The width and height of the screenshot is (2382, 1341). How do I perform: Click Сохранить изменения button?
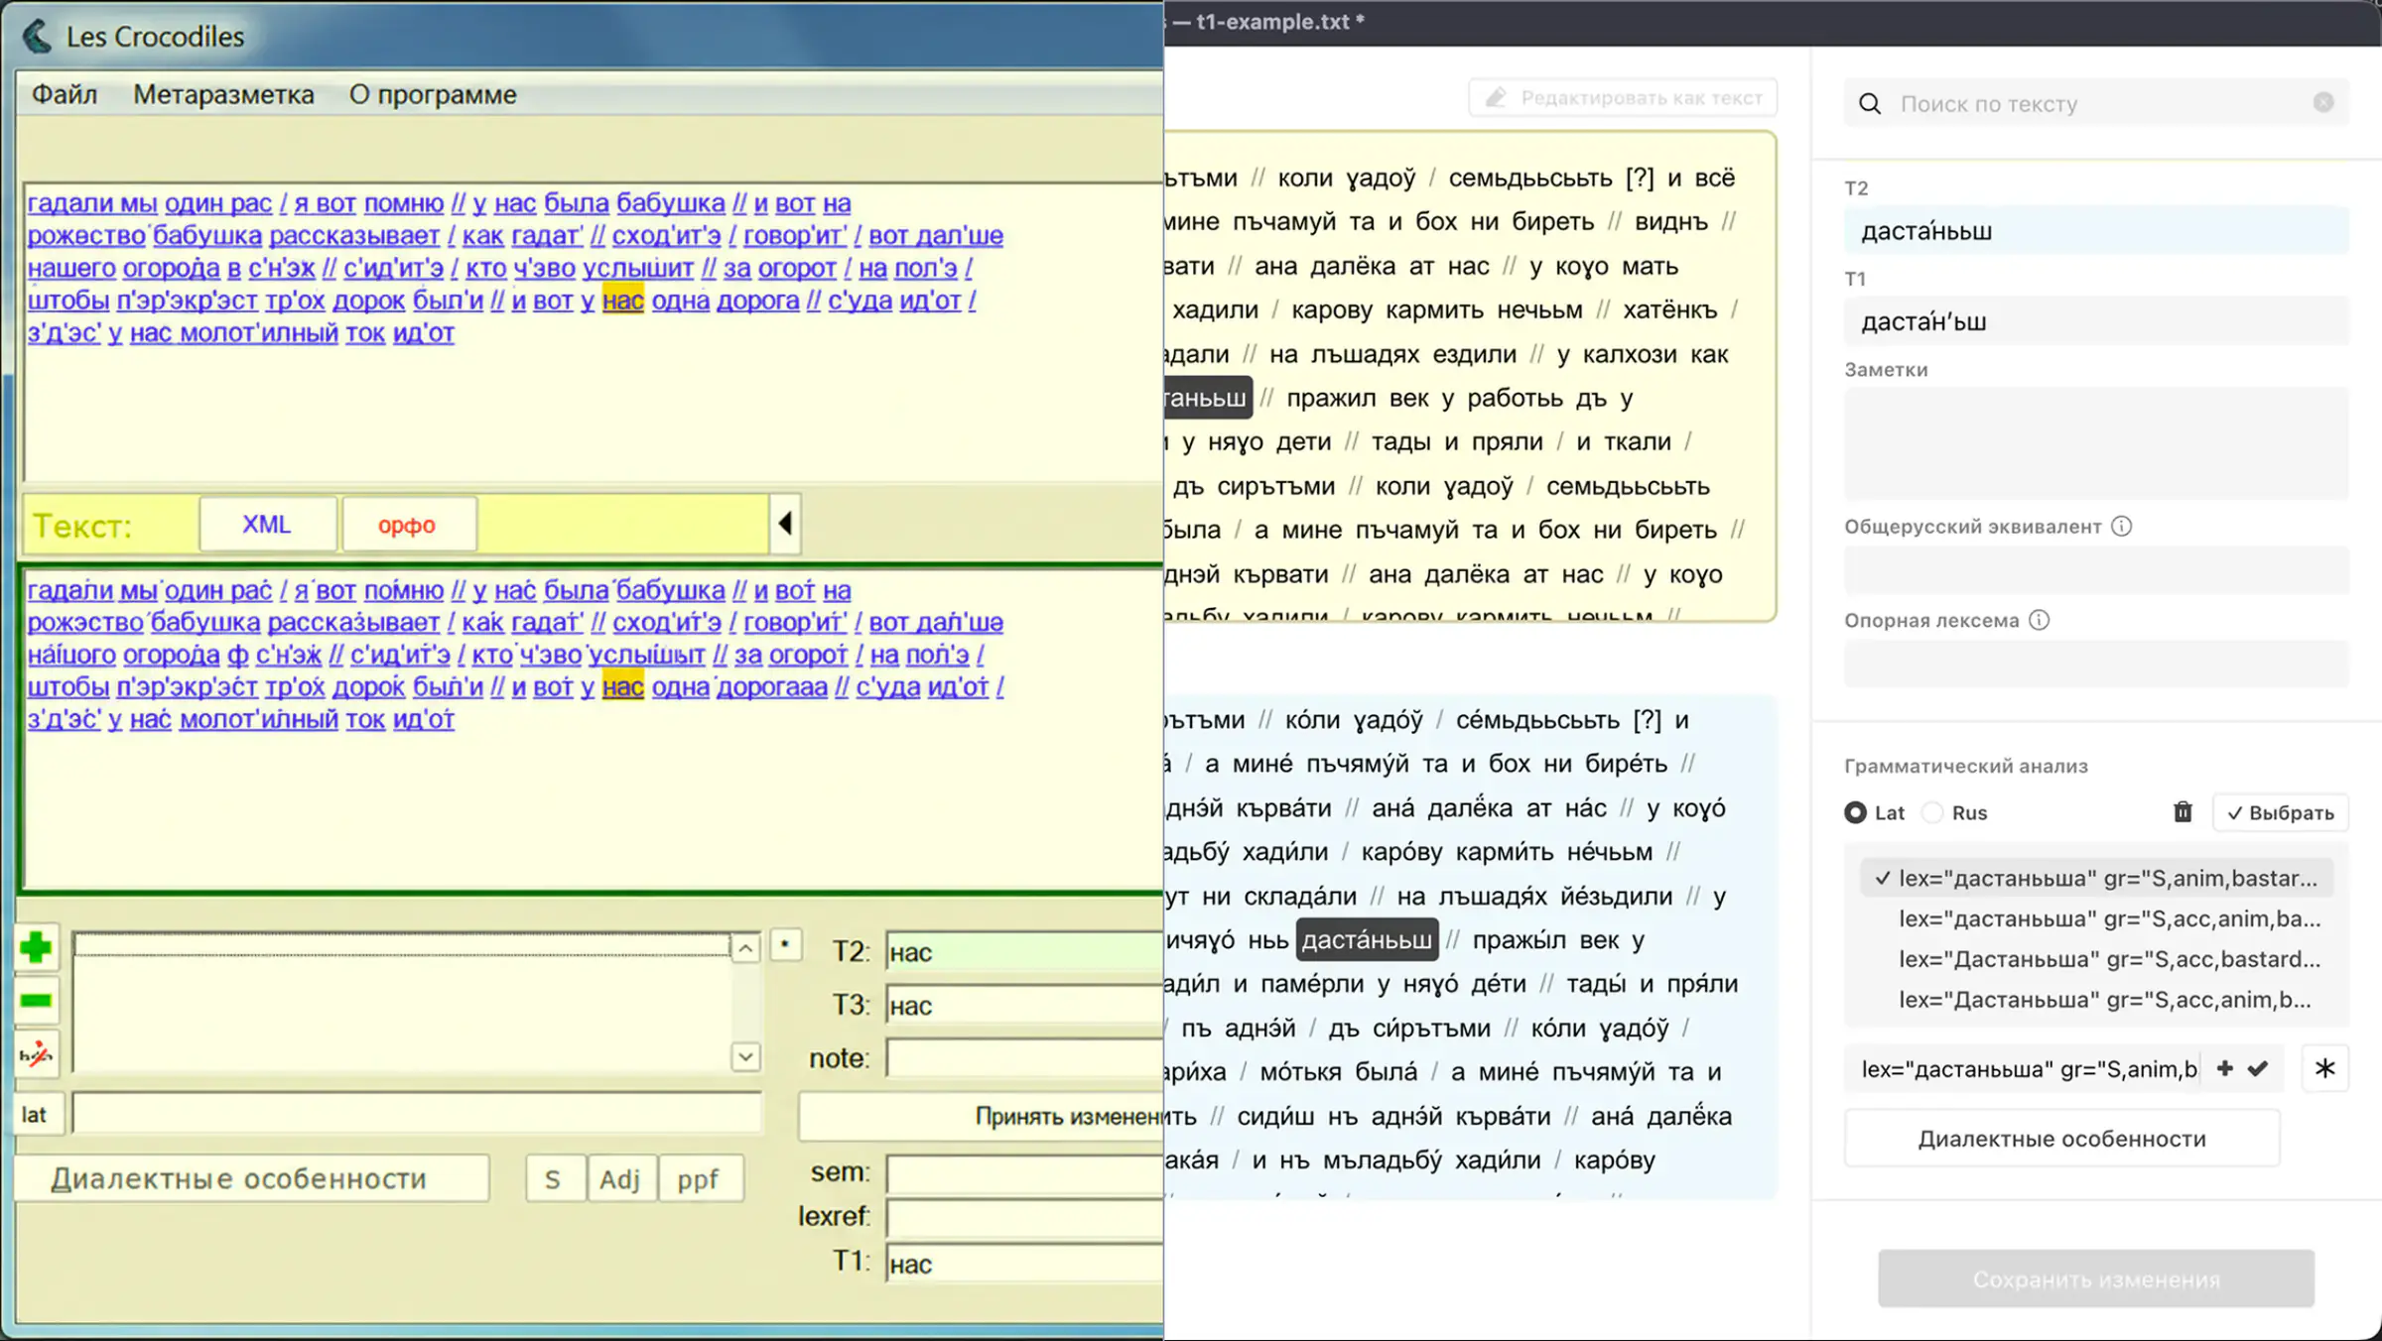point(2096,1280)
